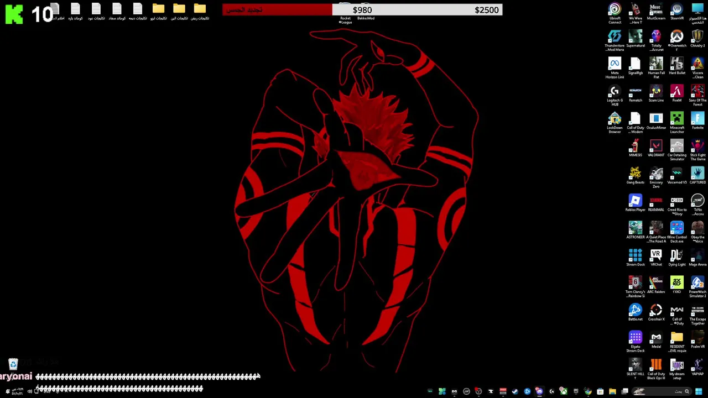Viewport: 708px width, 398px height.
Task: Click the $980 donation goal progress bar
Action: pos(362,10)
